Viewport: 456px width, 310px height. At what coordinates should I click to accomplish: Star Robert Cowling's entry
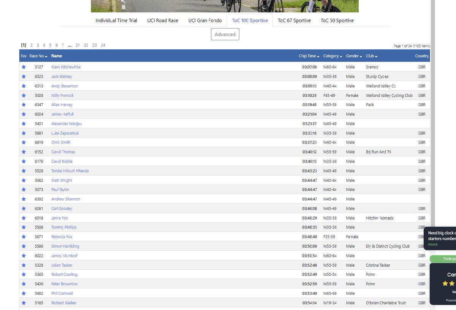coord(24,274)
